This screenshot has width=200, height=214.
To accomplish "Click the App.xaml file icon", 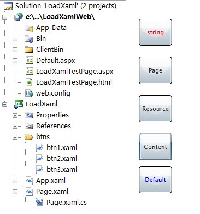I will point(29,181).
